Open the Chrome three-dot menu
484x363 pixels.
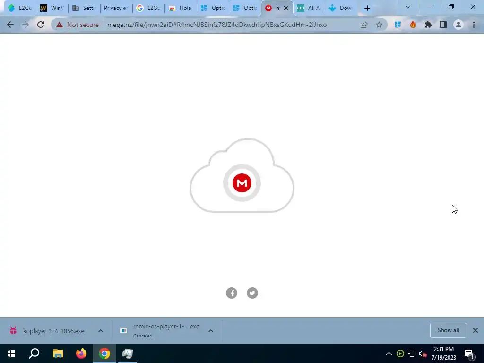474,25
